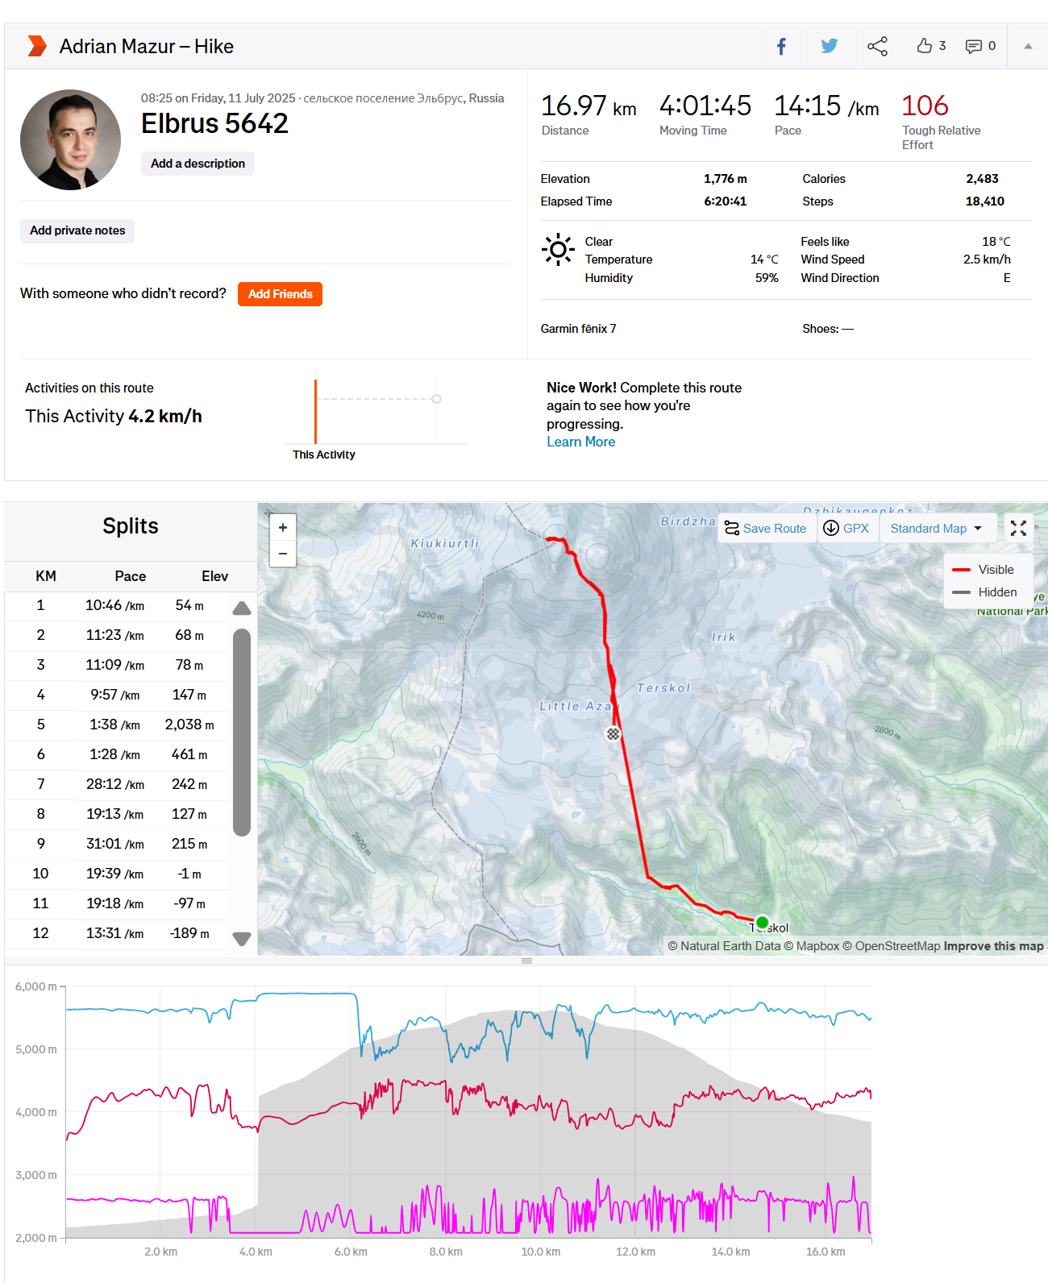
Task: Open comments speech bubble icon
Action: (x=974, y=46)
